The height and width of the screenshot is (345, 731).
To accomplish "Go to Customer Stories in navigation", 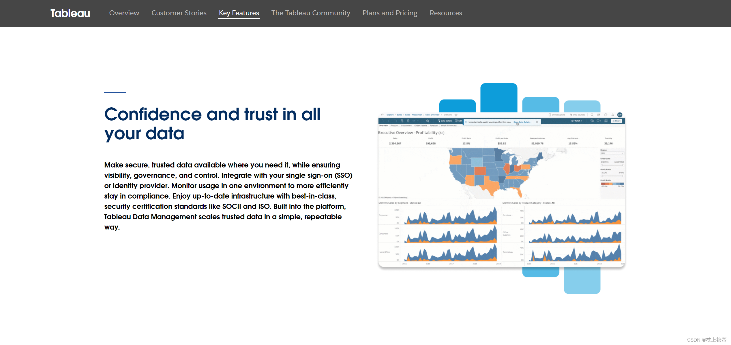I will pyautogui.click(x=179, y=13).
